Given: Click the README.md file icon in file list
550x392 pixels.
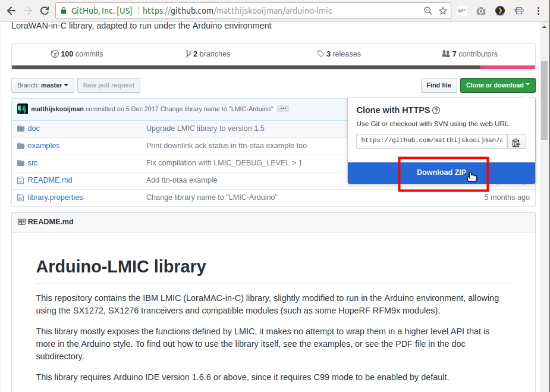Looking at the screenshot, I should pos(21,180).
